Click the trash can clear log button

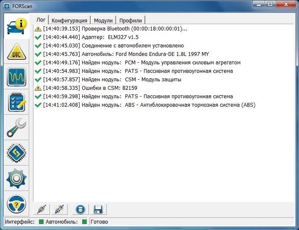point(80,209)
